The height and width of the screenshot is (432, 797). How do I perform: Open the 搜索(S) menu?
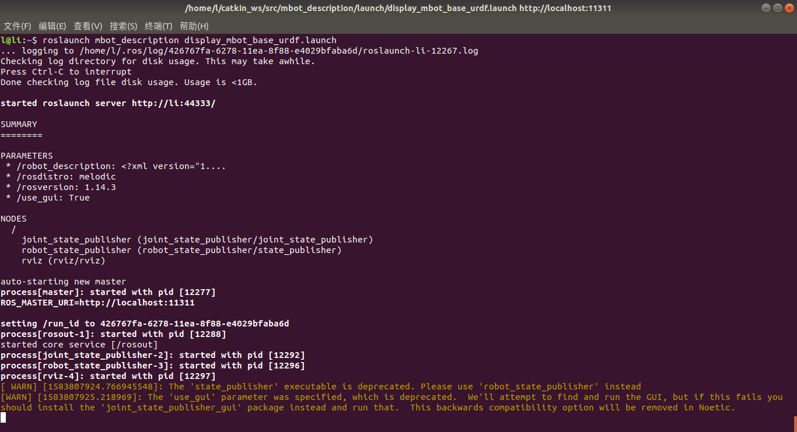point(123,26)
